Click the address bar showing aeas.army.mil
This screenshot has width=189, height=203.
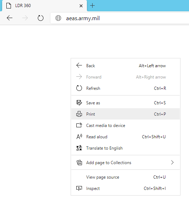click(120, 18)
